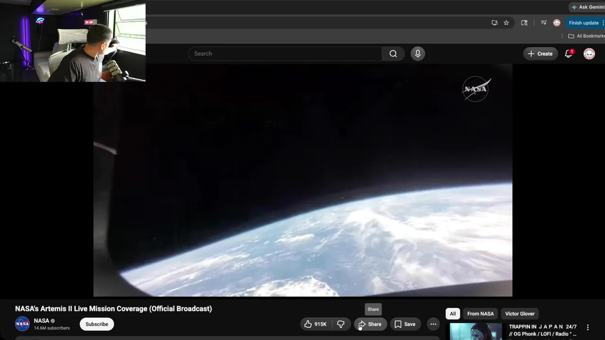Click the Finish update button
Image resolution: width=605 pixels, height=340 pixels.
tap(583, 23)
